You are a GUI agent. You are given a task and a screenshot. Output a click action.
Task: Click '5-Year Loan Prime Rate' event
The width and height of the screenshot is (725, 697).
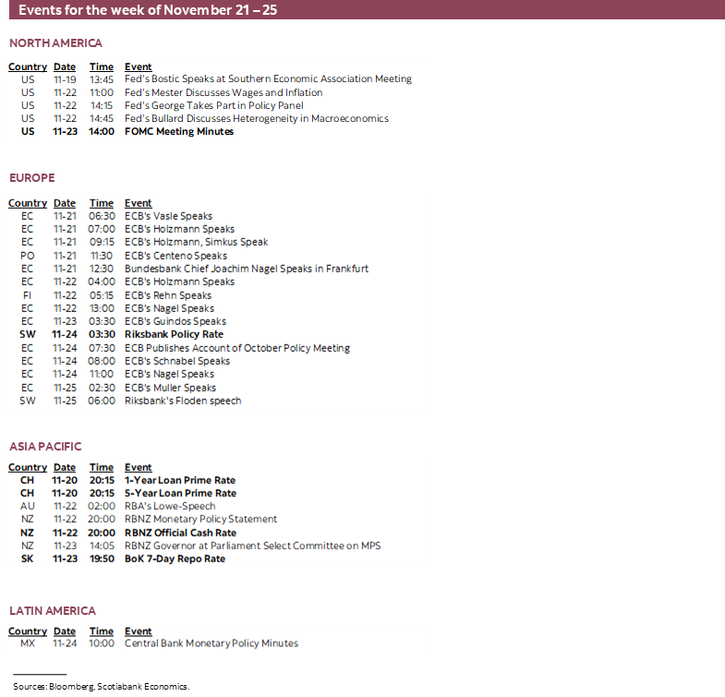point(180,493)
